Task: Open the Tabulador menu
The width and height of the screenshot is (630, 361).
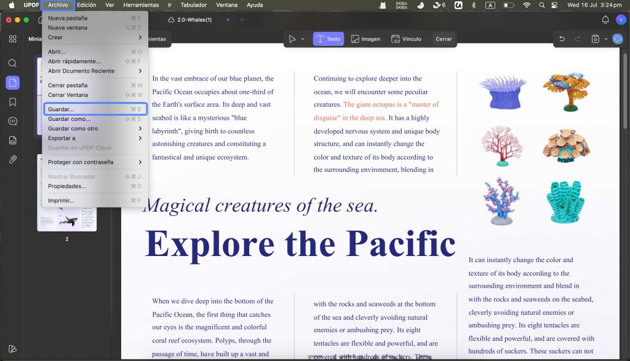Action: (x=194, y=5)
